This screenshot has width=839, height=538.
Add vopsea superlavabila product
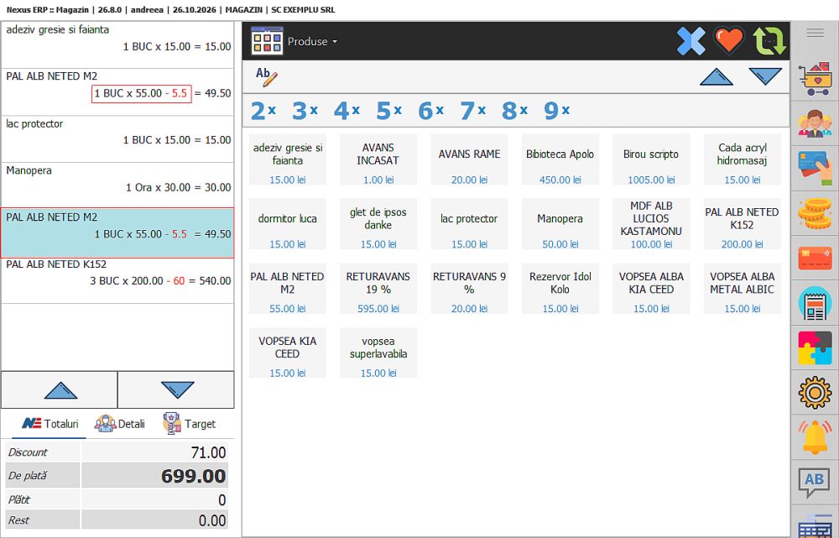click(378, 353)
